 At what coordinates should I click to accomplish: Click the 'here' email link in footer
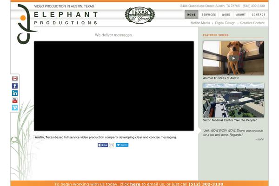coord(135,184)
